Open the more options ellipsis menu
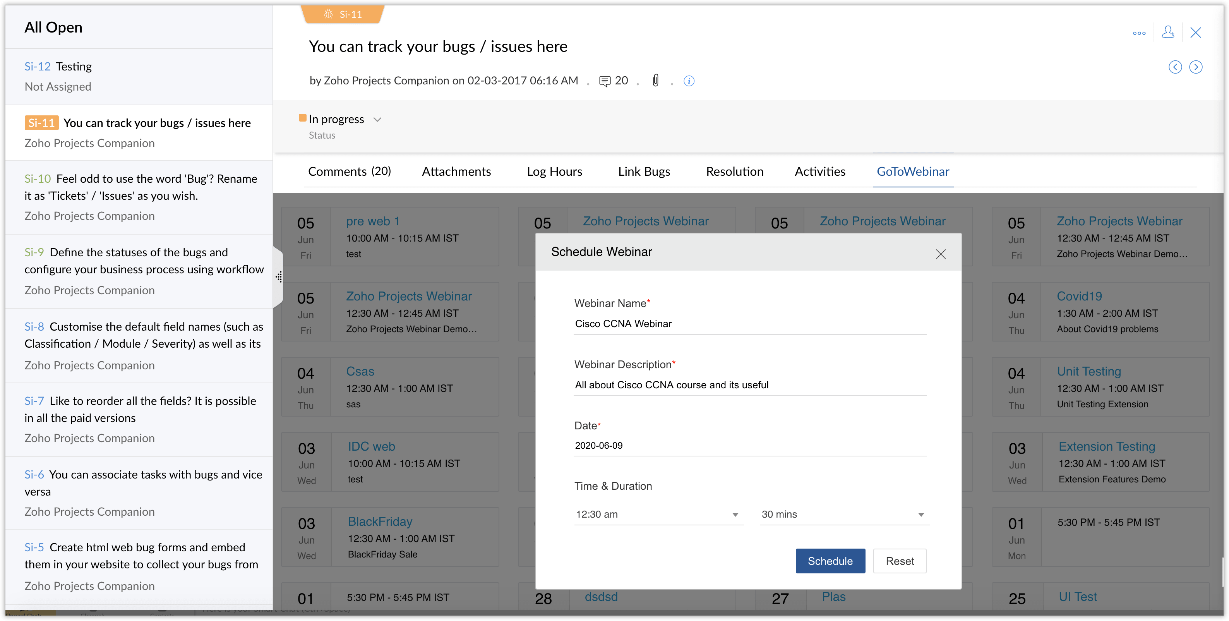1229x621 pixels. click(x=1139, y=33)
